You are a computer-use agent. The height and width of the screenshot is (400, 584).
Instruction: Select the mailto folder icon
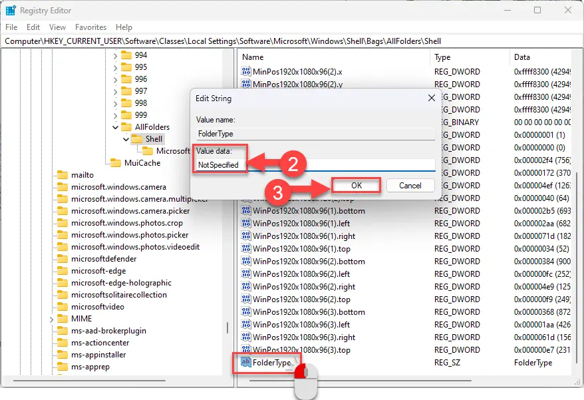(63, 175)
